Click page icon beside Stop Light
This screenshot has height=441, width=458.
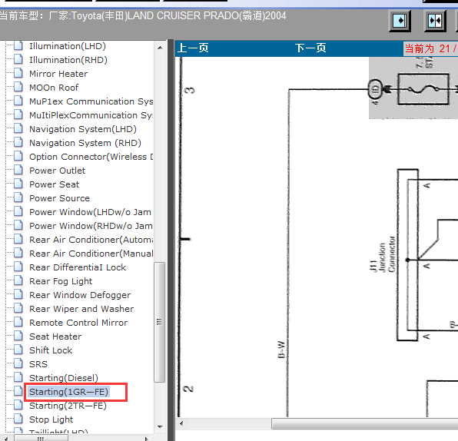click(18, 419)
